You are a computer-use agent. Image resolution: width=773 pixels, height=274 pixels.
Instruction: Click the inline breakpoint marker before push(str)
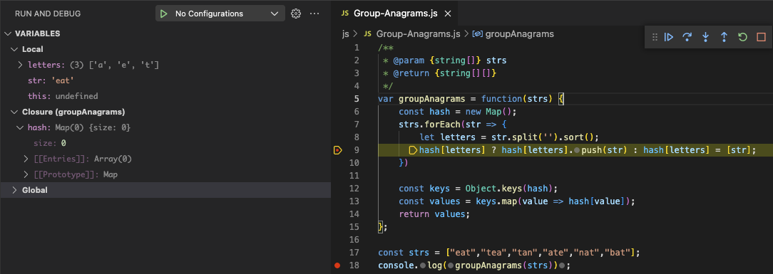577,150
